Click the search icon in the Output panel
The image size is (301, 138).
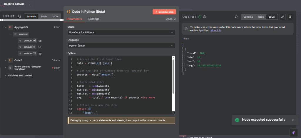[236, 17]
